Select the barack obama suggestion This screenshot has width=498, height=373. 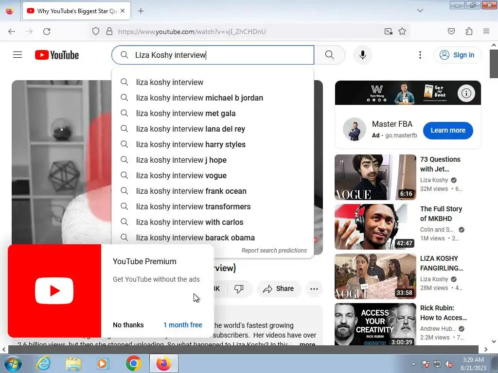click(213, 237)
